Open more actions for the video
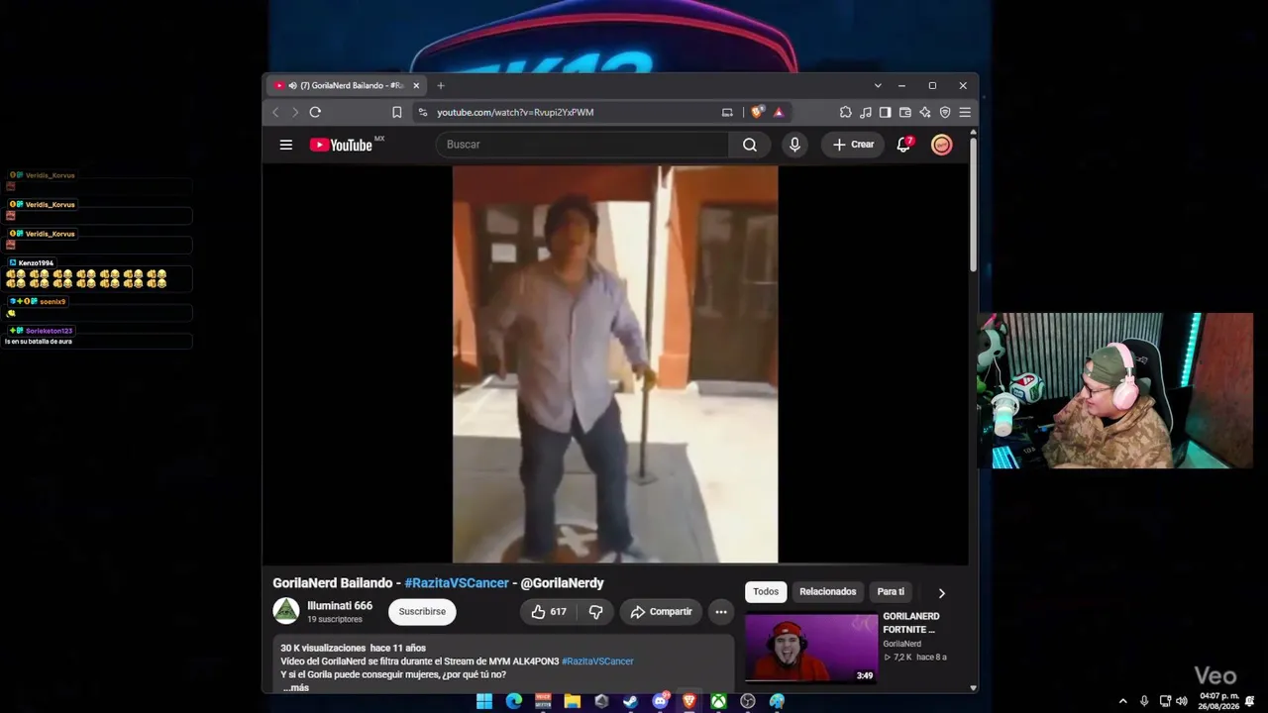This screenshot has height=713, width=1268. pyautogui.click(x=721, y=612)
